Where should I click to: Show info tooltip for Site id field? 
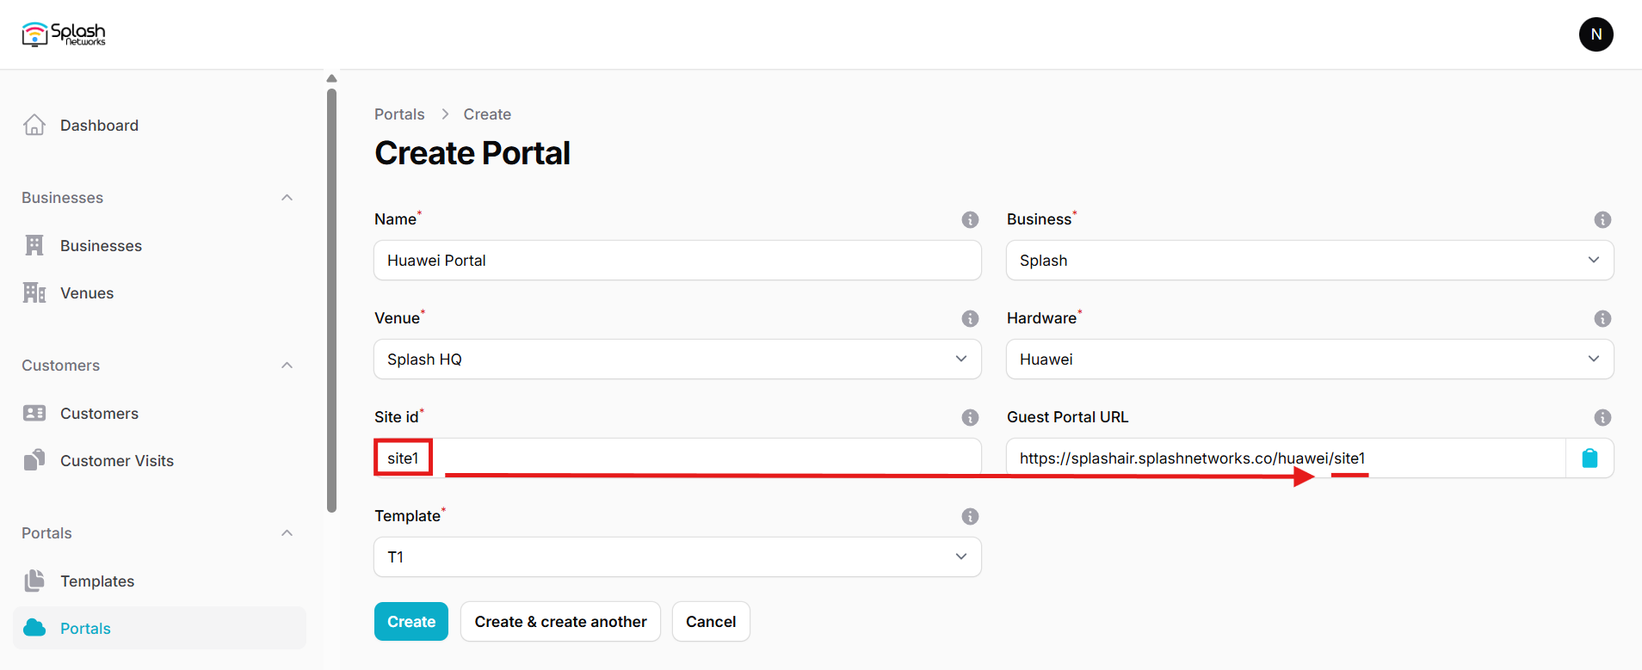pyautogui.click(x=970, y=417)
